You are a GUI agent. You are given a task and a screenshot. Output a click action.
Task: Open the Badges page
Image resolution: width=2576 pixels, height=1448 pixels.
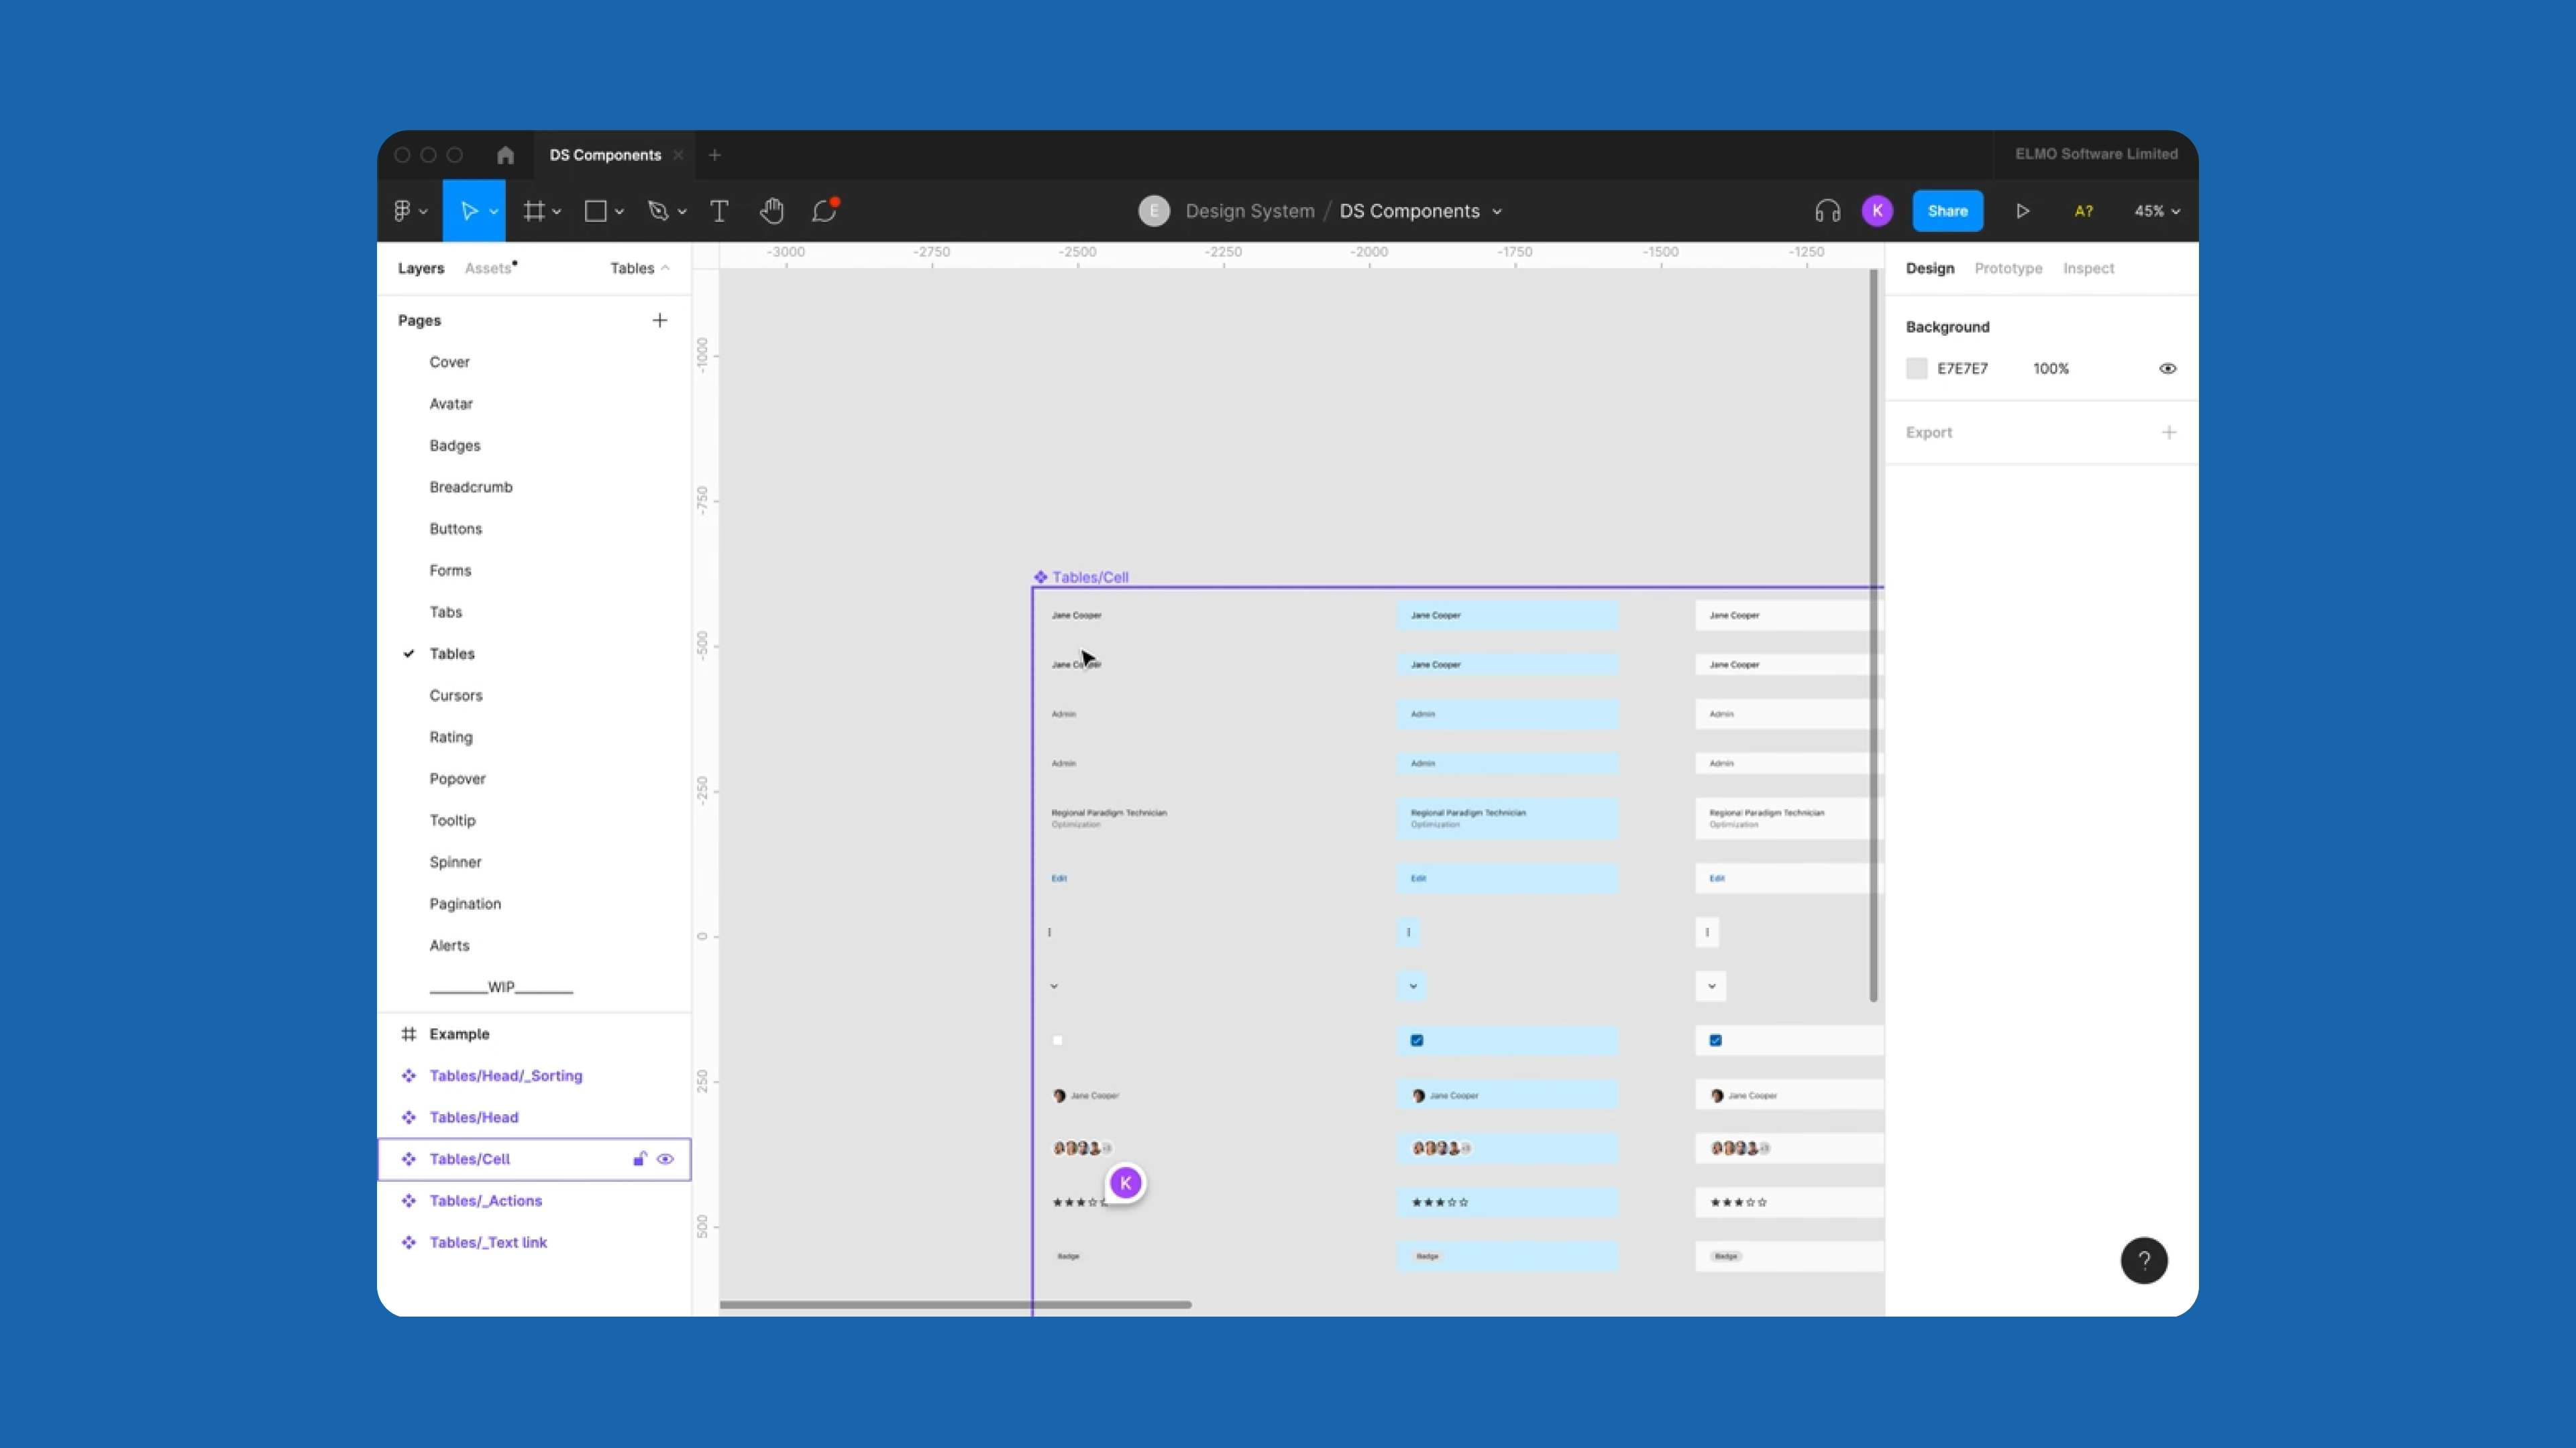tap(454, 446)
